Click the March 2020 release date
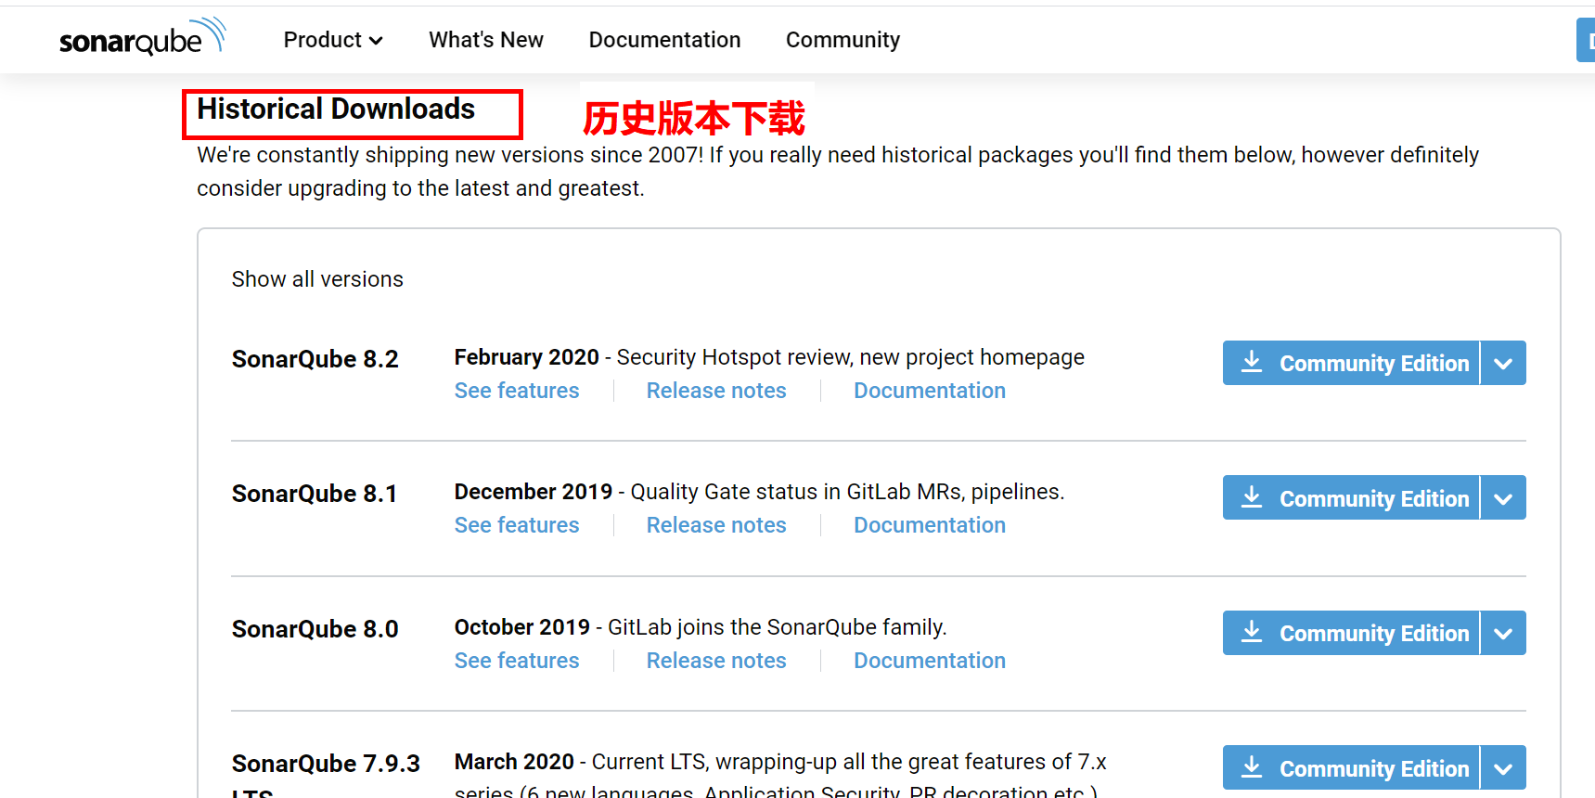The image size is (1595, 798). click(514, 762)
